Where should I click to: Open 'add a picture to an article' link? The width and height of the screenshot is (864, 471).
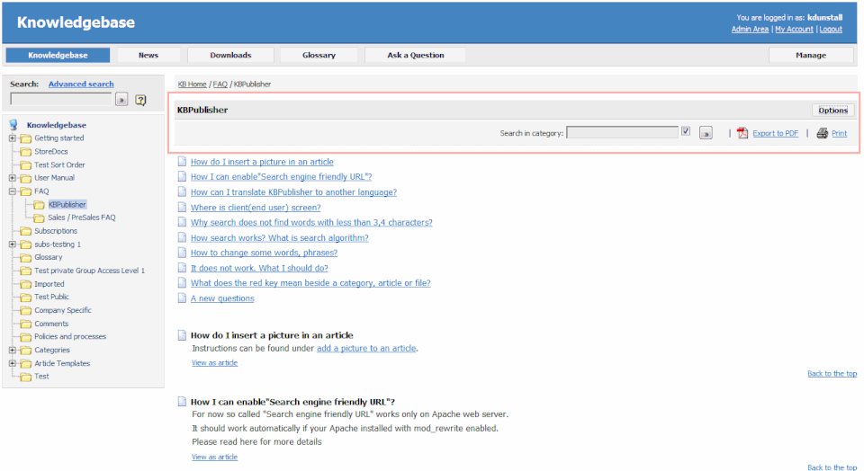366,348
